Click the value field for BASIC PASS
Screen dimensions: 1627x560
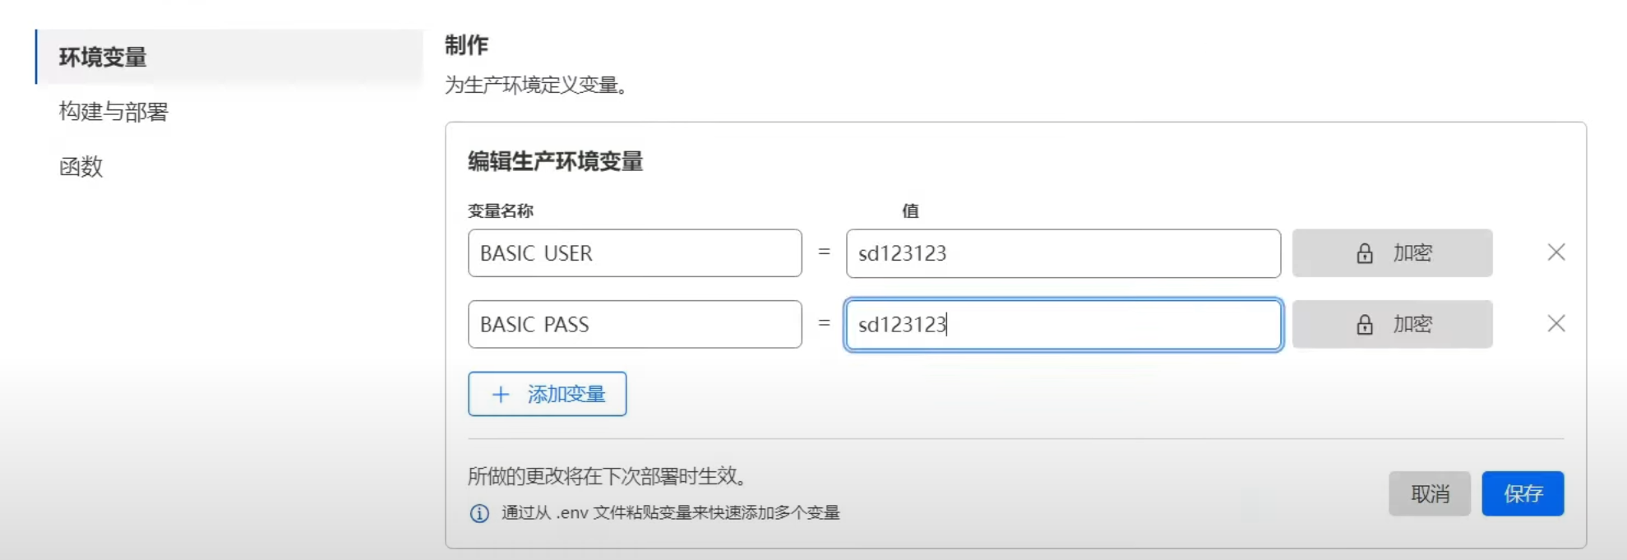[x=1063, y=324]
